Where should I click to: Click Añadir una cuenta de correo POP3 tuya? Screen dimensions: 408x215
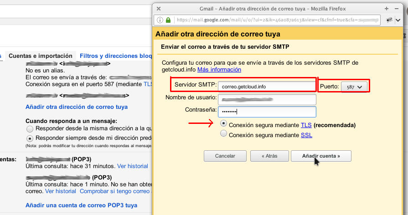pyautogui.click(x=82, y=205)
